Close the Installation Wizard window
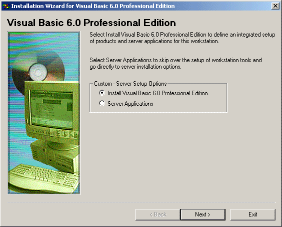The height and width of the screenshot is (227, 282). [x=275, y=6]
